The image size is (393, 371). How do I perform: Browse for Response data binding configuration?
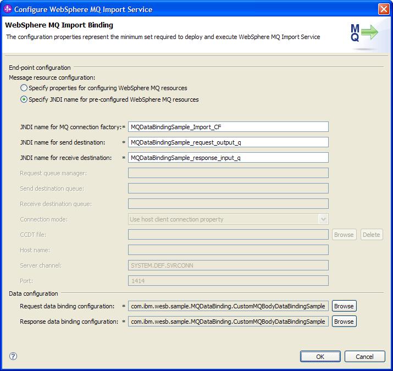(344, 322)
